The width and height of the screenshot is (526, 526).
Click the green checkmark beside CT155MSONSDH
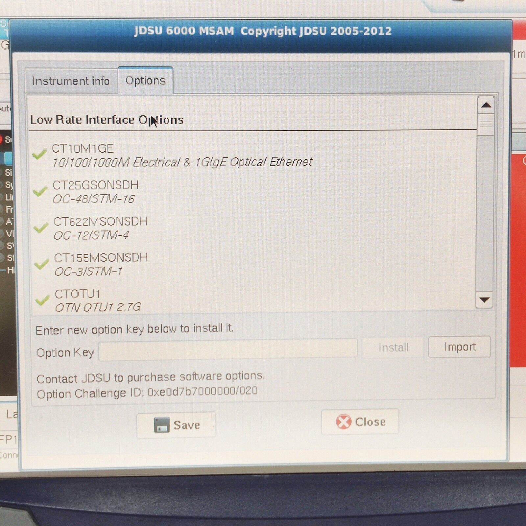(42, 264)
